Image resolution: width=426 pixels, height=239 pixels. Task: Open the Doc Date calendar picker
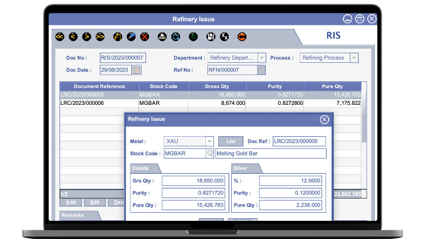click(x=136, y=70)
